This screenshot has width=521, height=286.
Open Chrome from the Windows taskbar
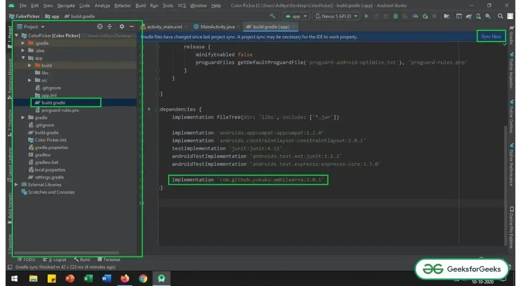pyautogui.click(x=143, y=278)
